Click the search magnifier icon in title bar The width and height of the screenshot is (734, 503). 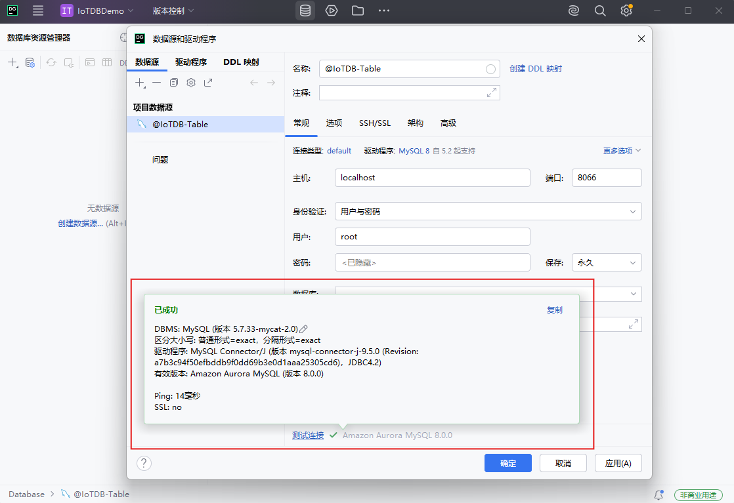[x=601, y=10]
